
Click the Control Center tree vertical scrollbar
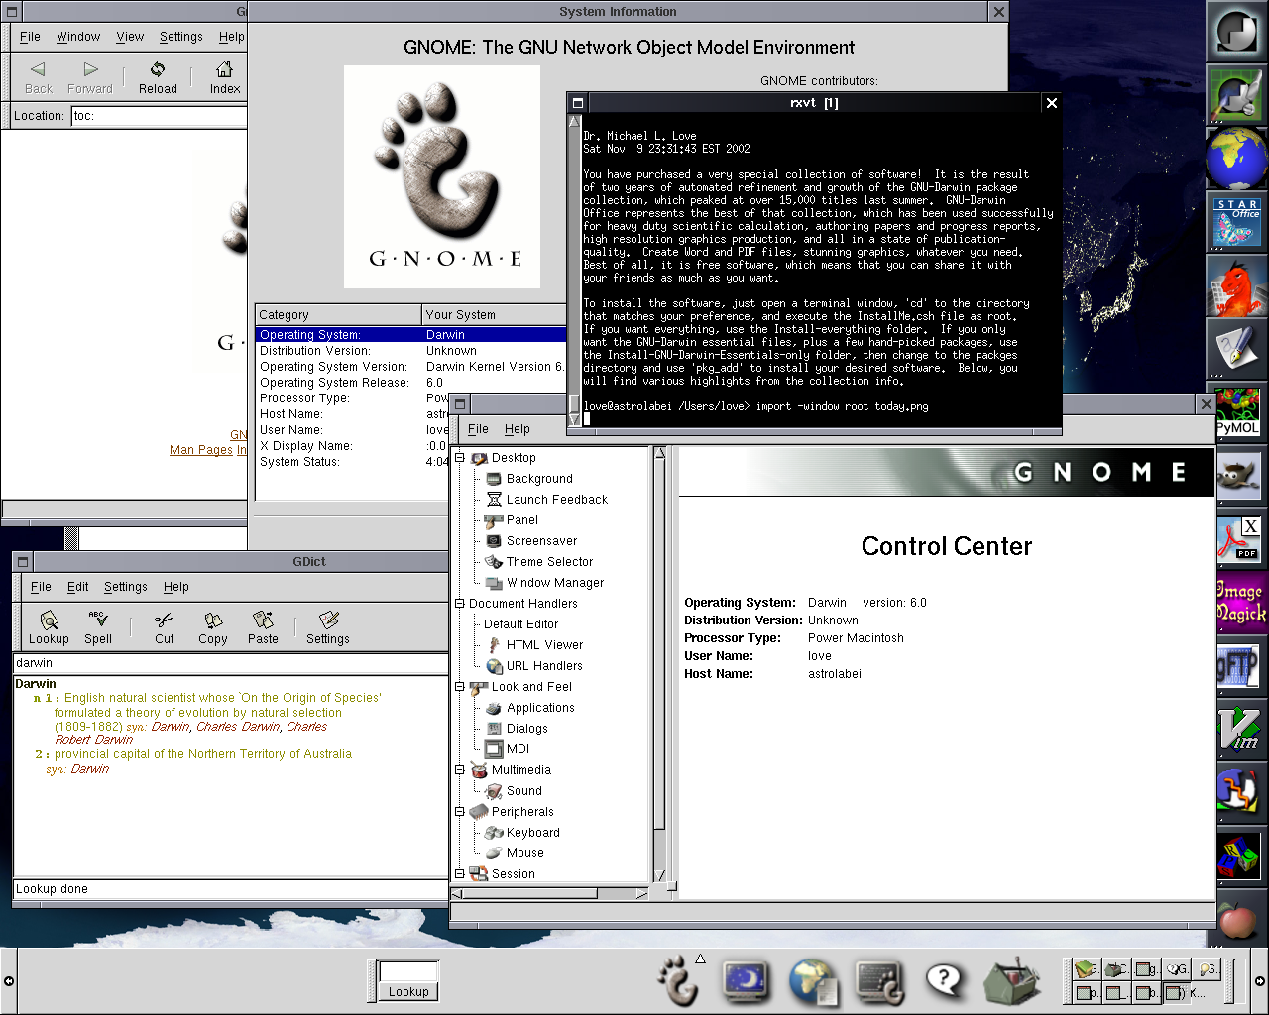659,664
